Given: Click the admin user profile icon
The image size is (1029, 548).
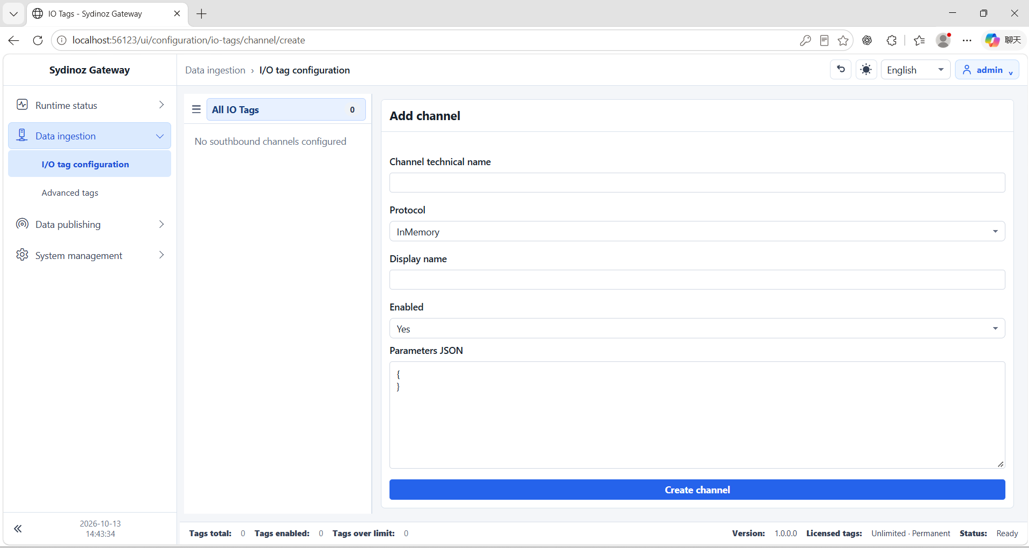Looking at the screenshot, I should pos(967,70).
